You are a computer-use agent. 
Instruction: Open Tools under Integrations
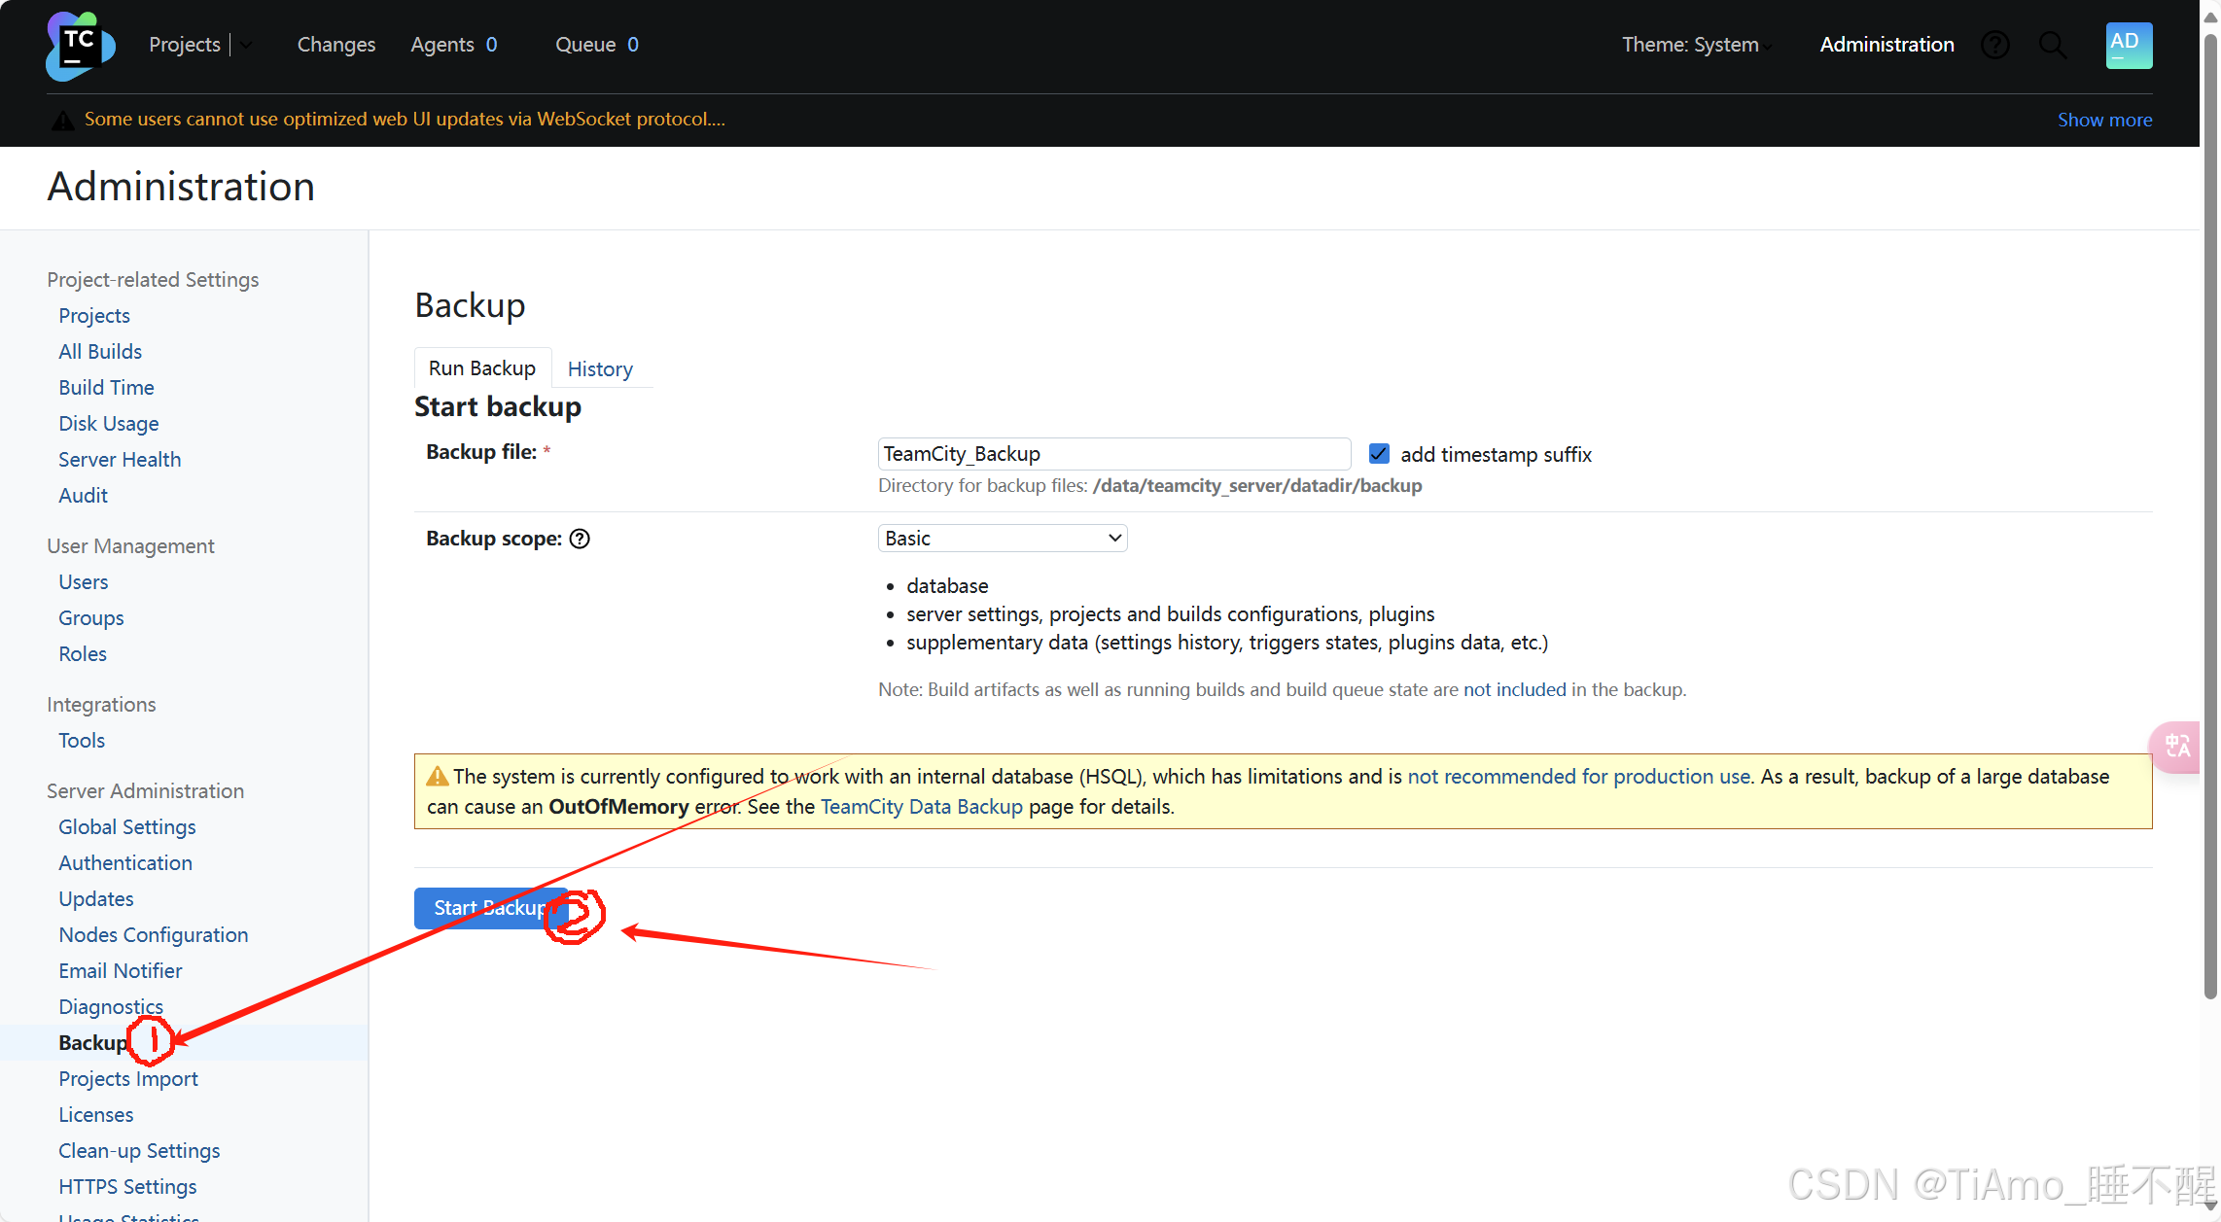click(81, 740)
